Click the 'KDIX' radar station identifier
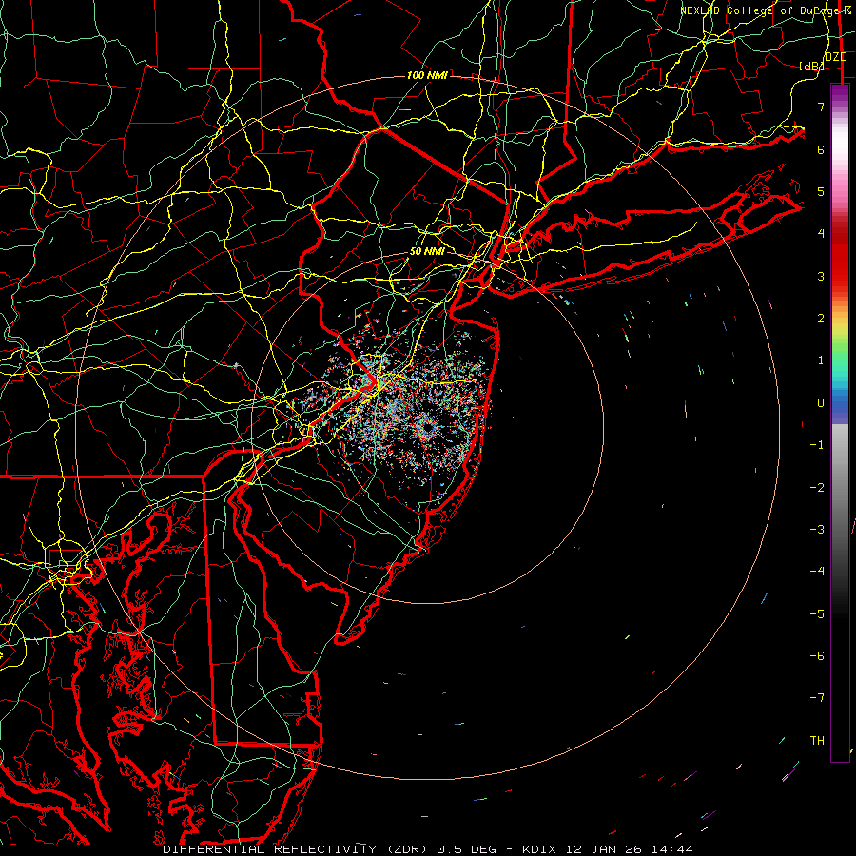The width and height of the screenshot is (856, 856). pyautogui.click(x=539, y=849)
